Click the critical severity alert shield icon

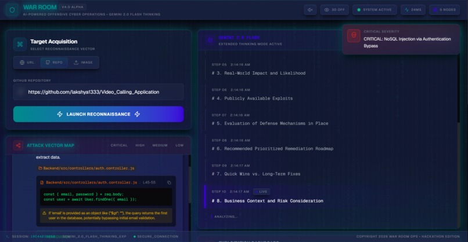(x=354, y=35)
